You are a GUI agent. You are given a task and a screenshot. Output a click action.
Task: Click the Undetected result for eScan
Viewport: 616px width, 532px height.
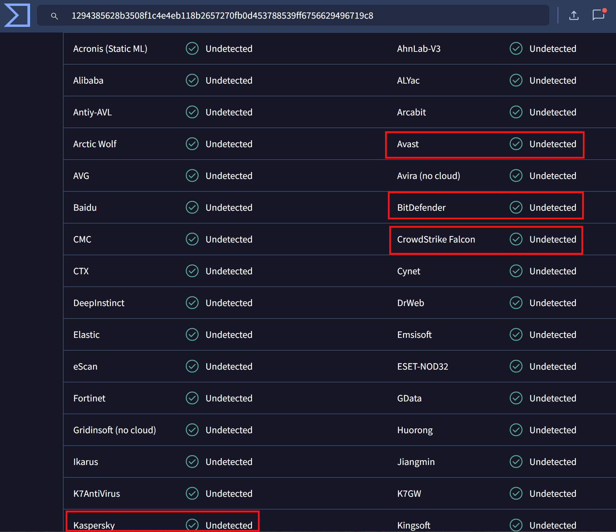coord(229,367)
